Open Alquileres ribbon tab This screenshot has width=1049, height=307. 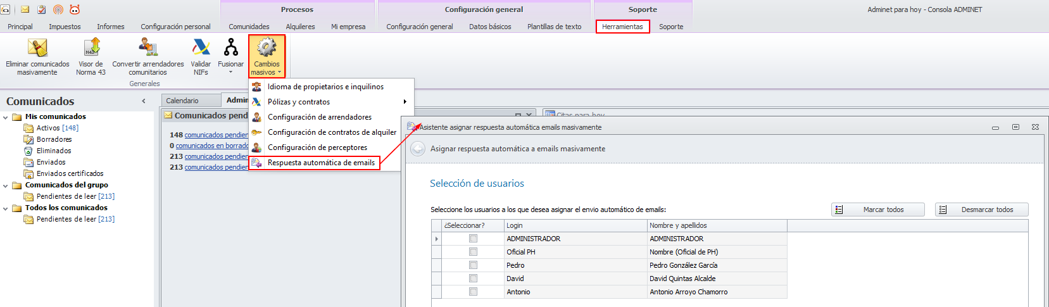click(300, 27)
